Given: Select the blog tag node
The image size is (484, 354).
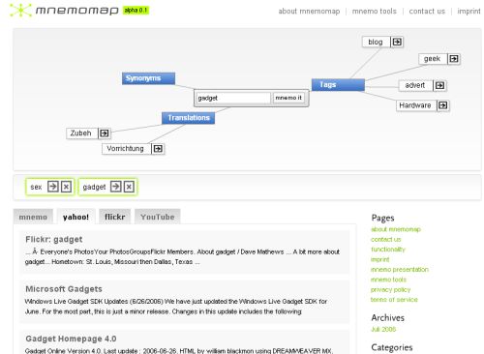Looking at the screenshot, I should [x=376, y=42].
